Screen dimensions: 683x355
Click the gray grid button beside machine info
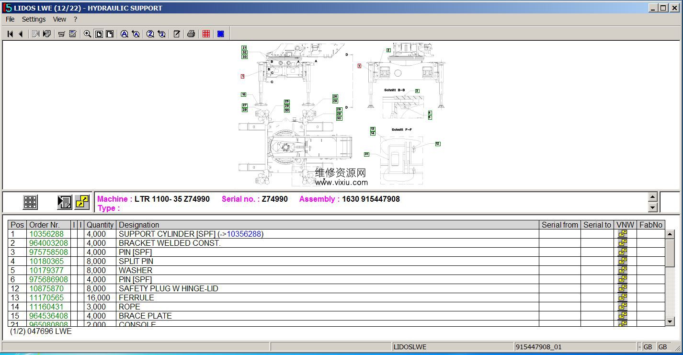(x=30, y=202)
